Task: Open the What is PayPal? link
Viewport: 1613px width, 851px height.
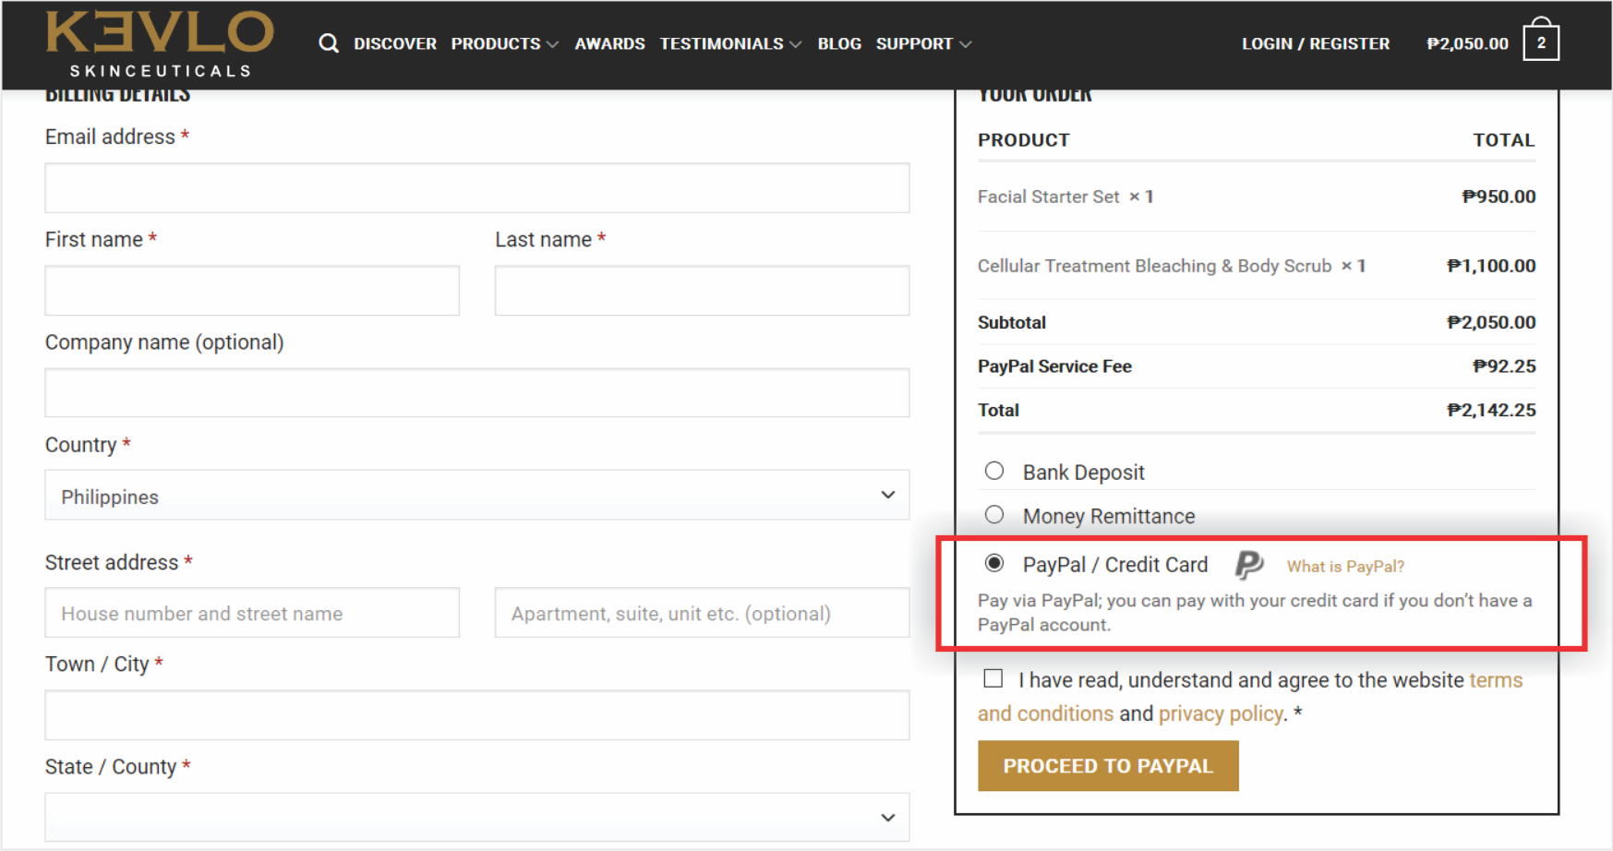Action: 1344,567
